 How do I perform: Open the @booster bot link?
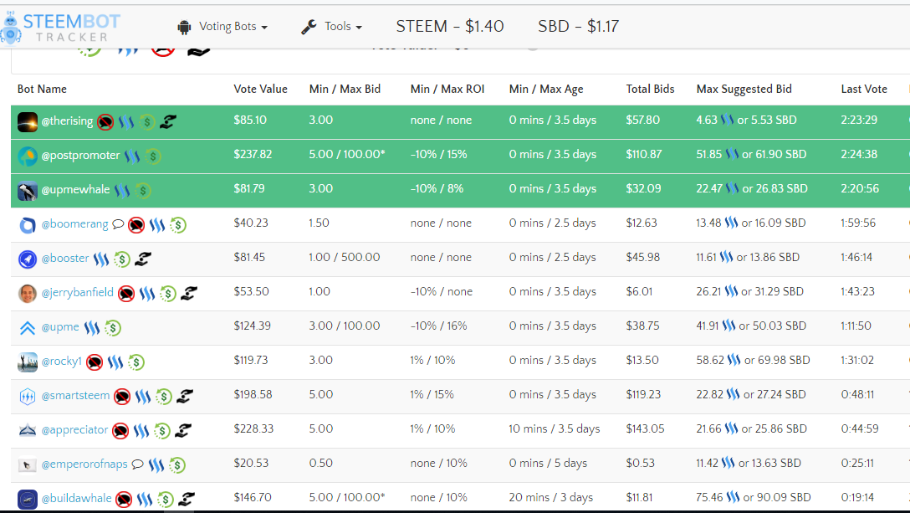[x=65, y=259]
